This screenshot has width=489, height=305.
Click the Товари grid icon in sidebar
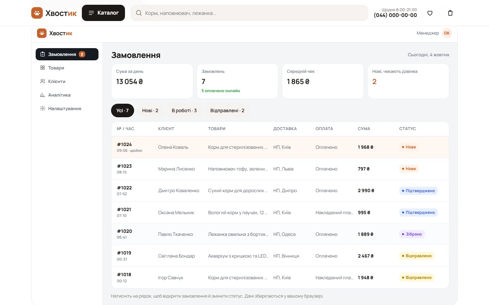click(x=42, y=68)
